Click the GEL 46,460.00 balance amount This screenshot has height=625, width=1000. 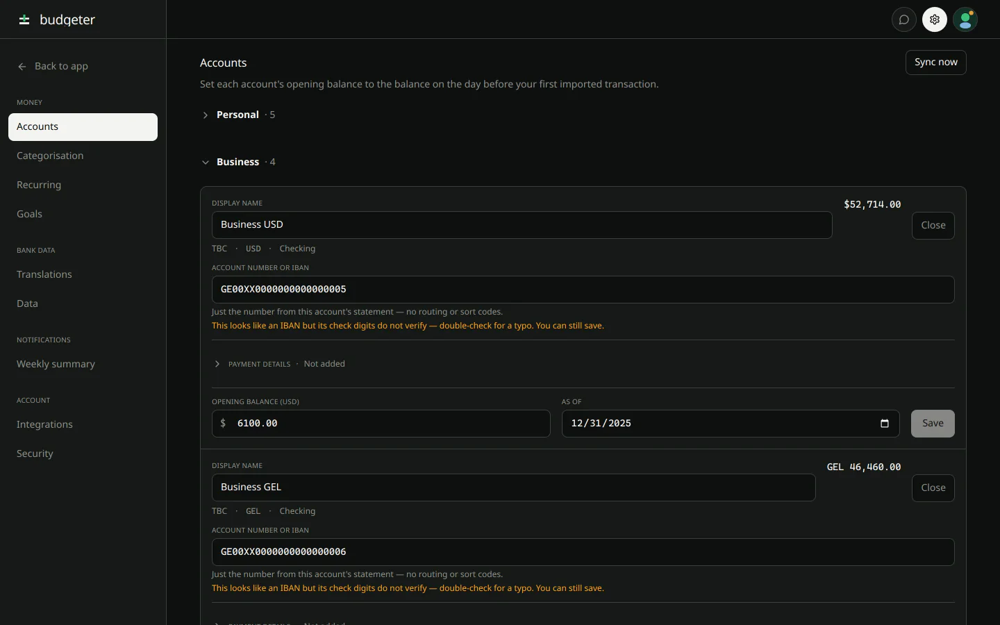(864, 467)
